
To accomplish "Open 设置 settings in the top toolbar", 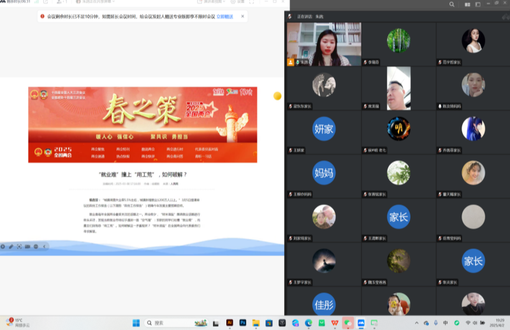I will (x=238, y=2).
